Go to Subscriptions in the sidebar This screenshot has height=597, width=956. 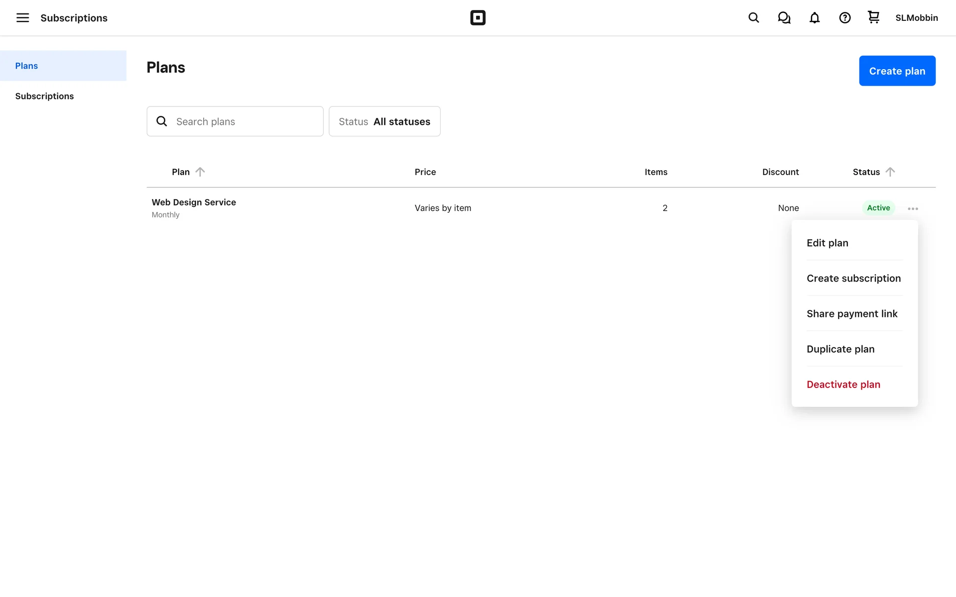(44, 96)
